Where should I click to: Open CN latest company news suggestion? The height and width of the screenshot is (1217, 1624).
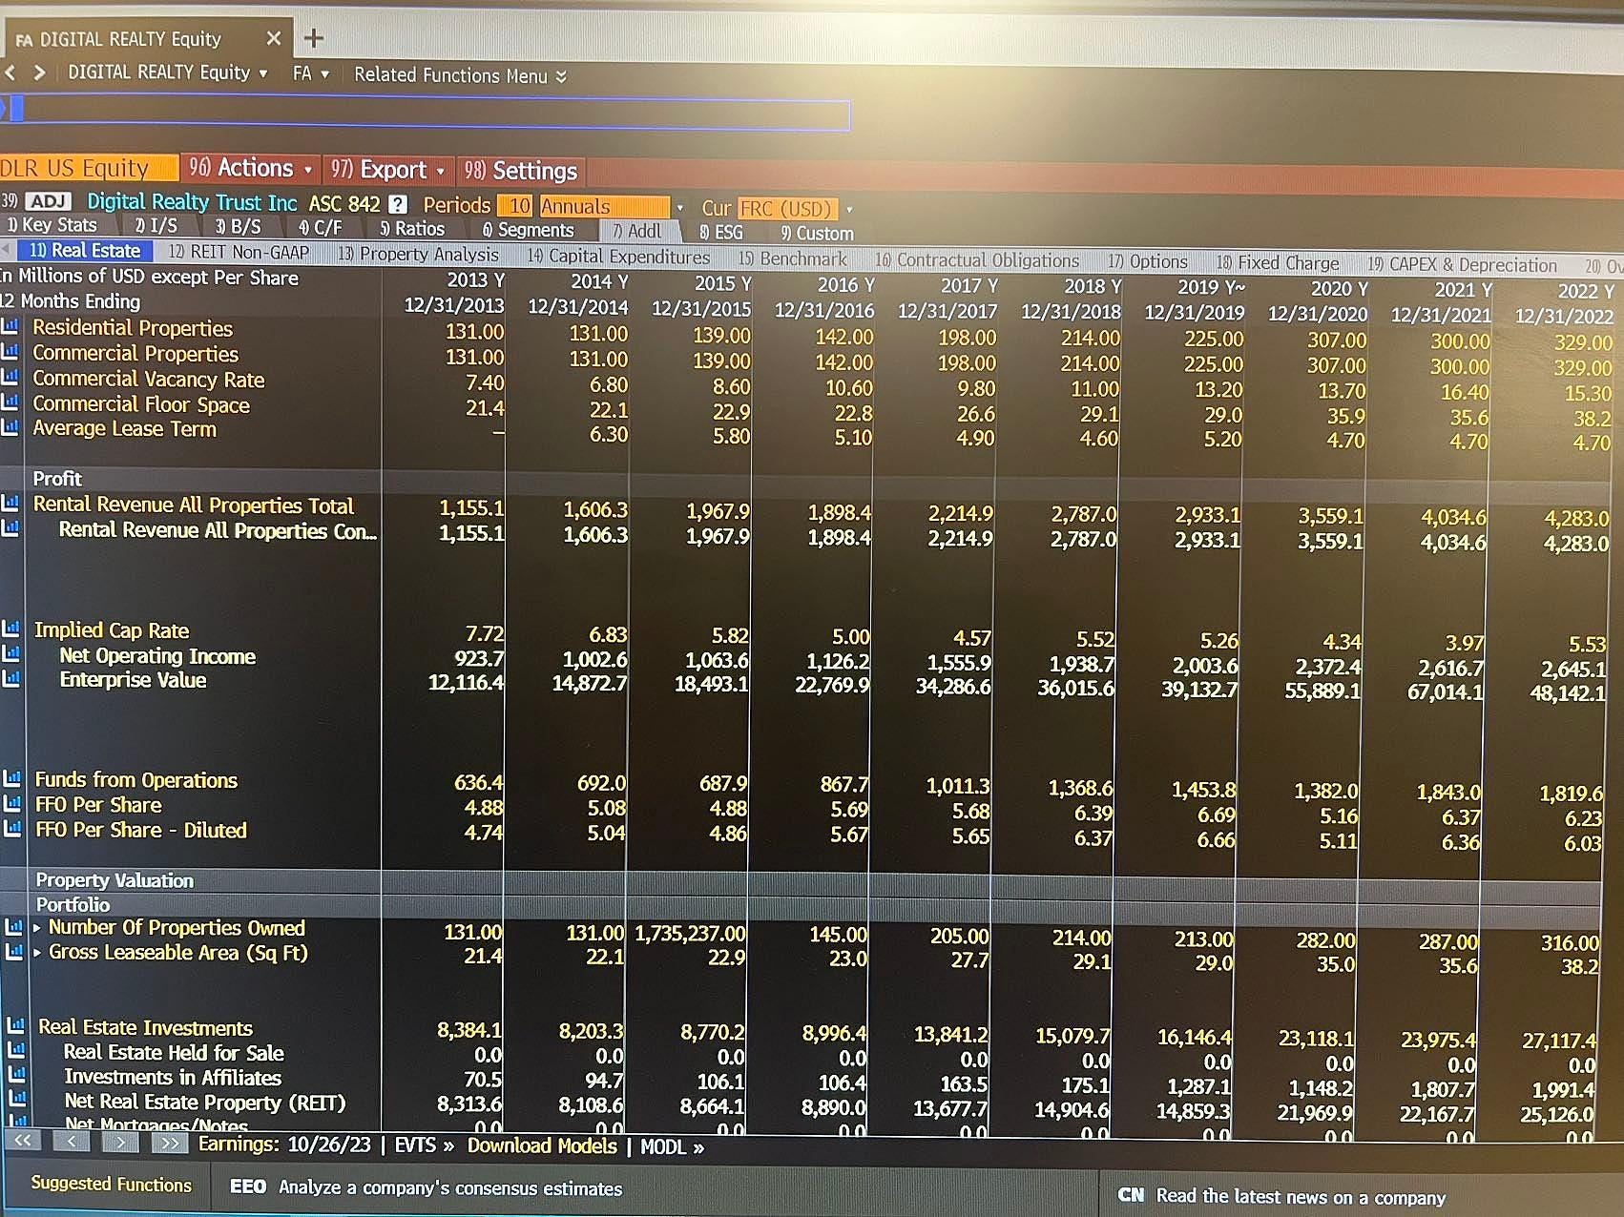1280,1196
